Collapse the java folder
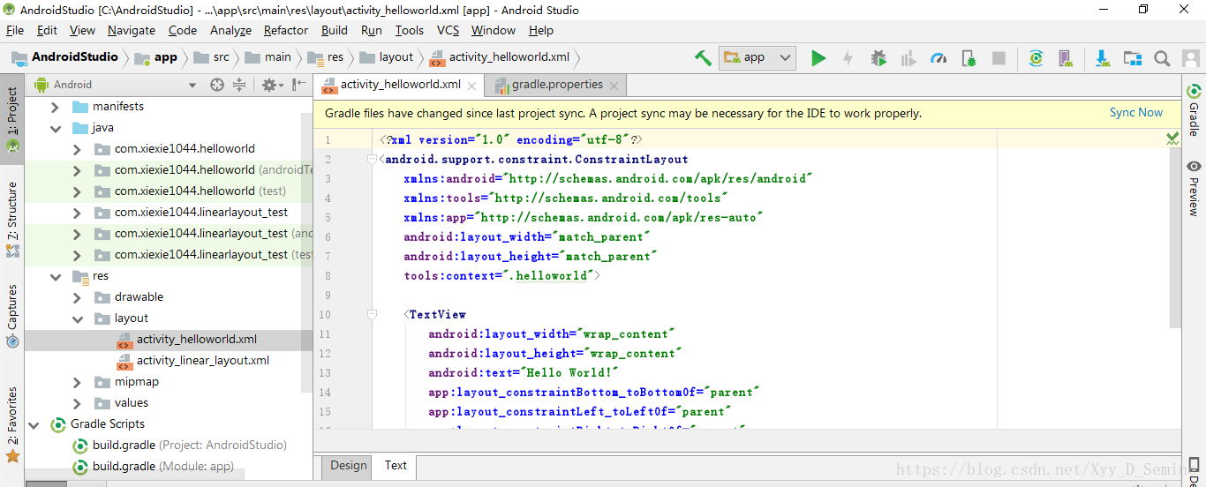1206x487 pixels. [x=55, y=128]
